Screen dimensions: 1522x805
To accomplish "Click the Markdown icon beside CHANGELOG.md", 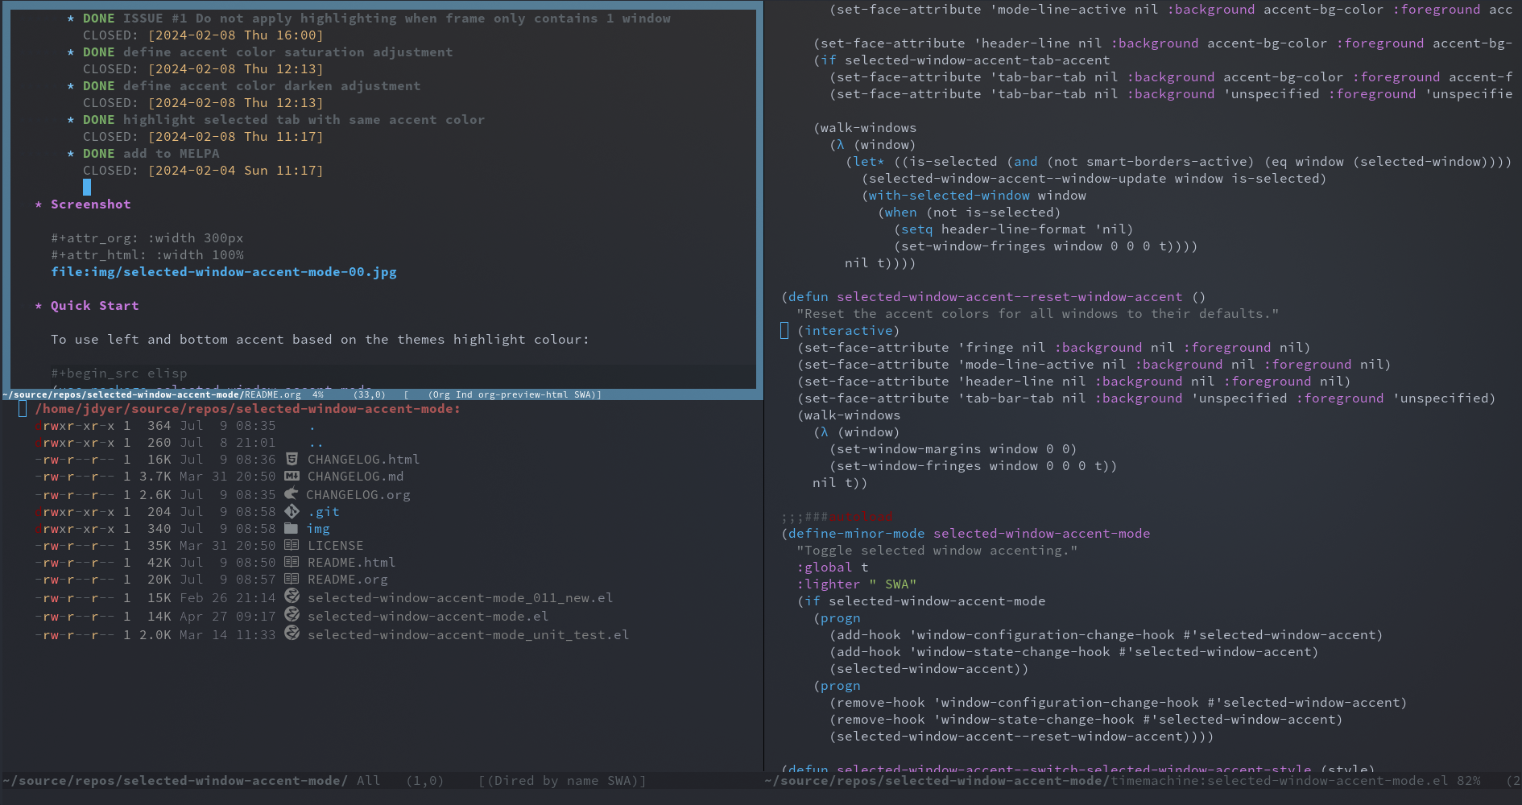I will (x=292, y=476).
